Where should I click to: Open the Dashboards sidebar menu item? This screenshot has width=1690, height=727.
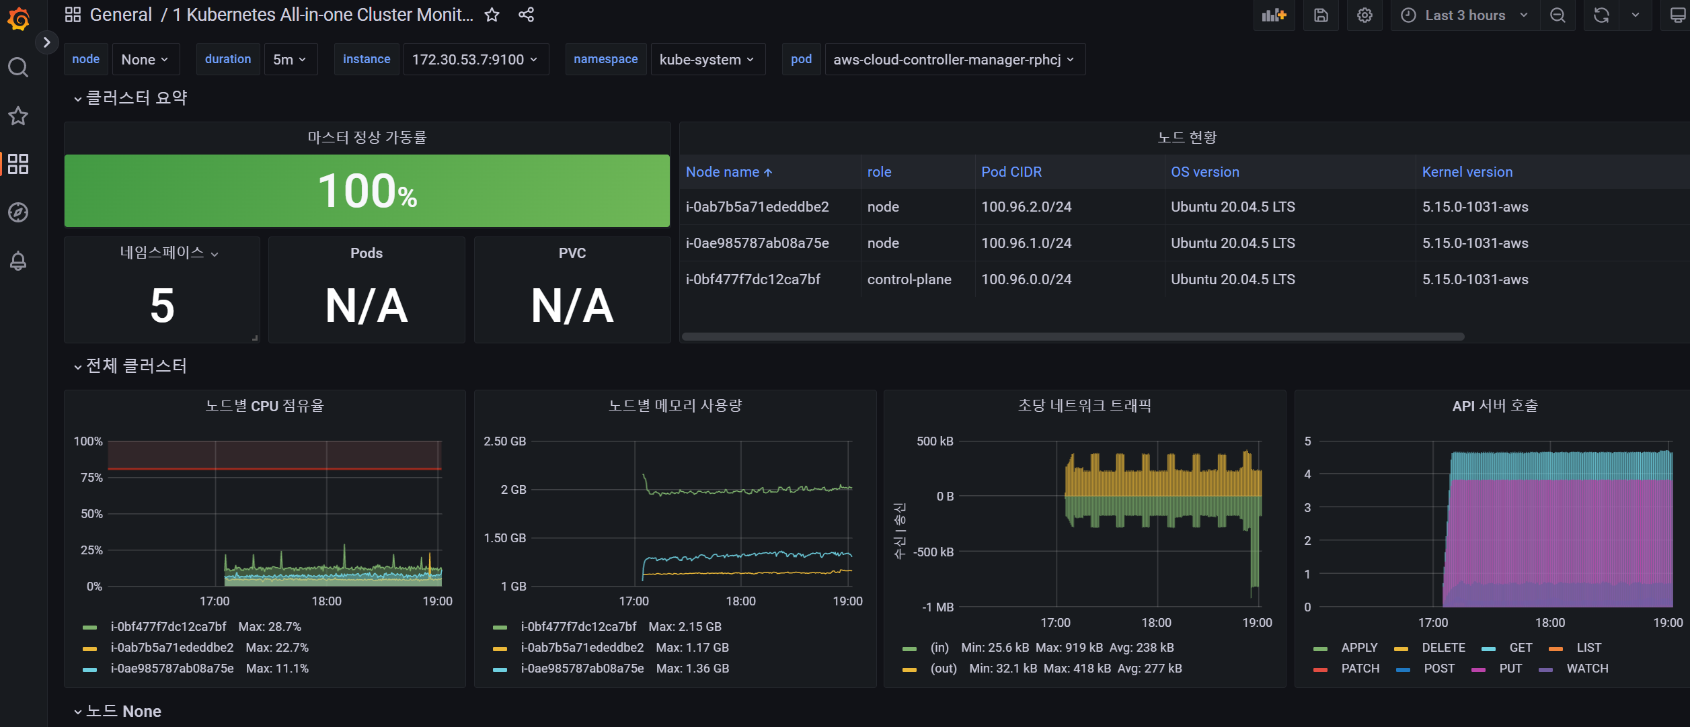click(18, 164)
